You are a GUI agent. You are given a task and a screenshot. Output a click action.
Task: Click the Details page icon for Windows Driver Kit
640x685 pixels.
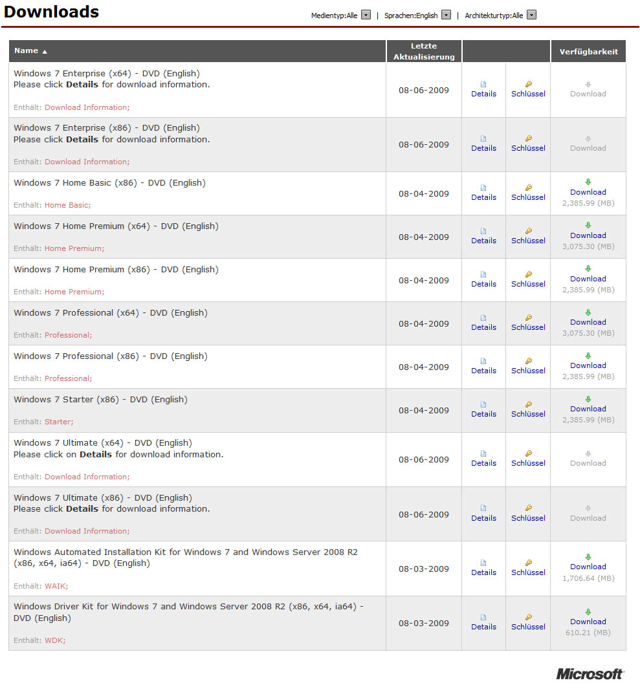pyautogui.click(x=483, y=617)
